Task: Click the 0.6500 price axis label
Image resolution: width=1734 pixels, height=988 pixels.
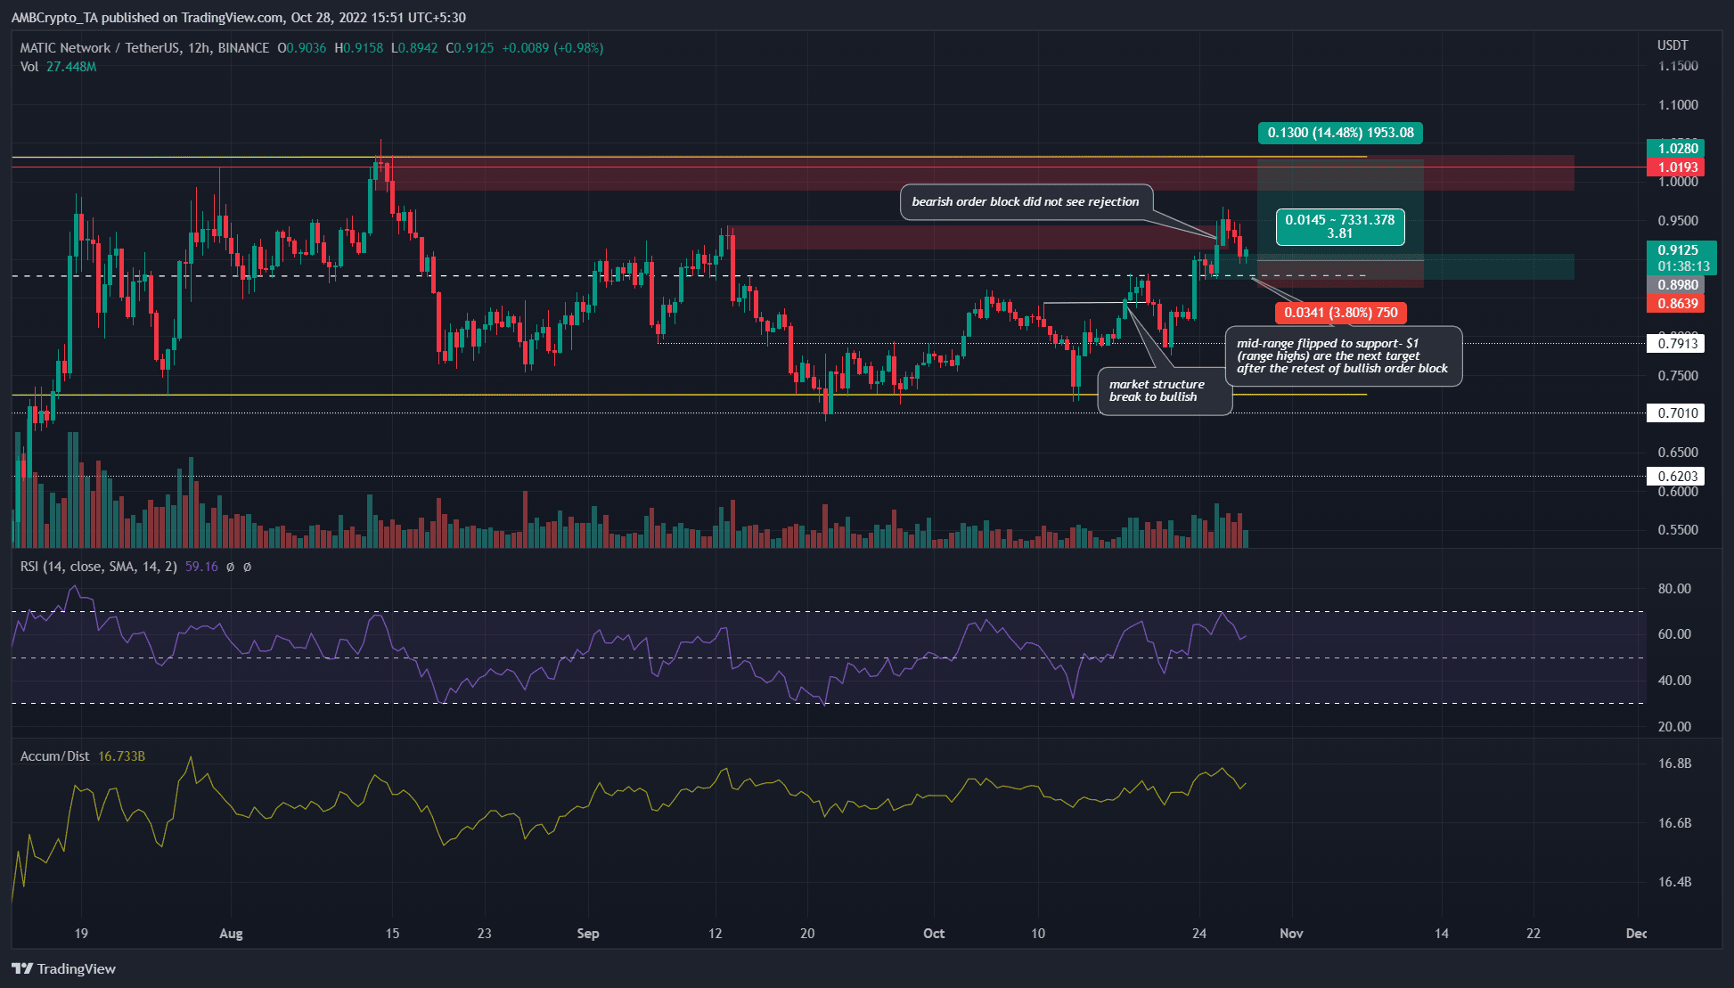Action: 1678,453
